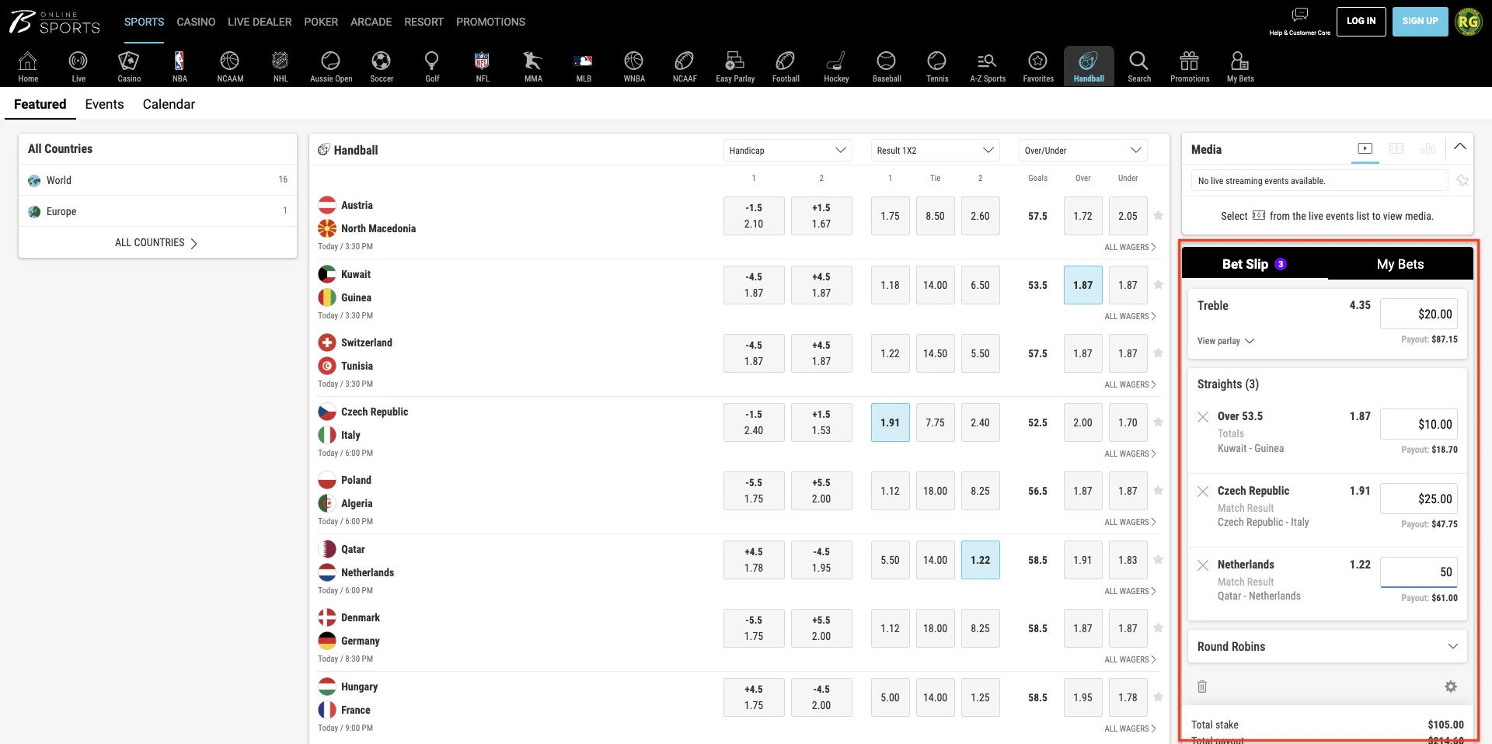Open the Handicap market dropdown
Image resolution: width=1492 pixels, height=744 pixels.
(787, 150)
